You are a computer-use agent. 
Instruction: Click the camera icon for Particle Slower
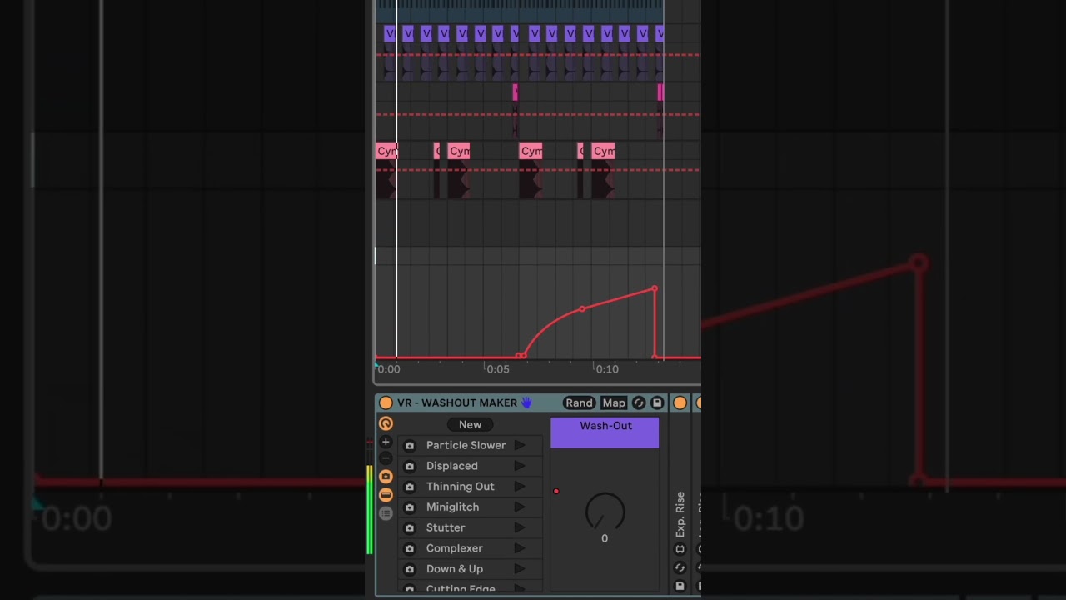pyautogui.click(x=409, y=446)
